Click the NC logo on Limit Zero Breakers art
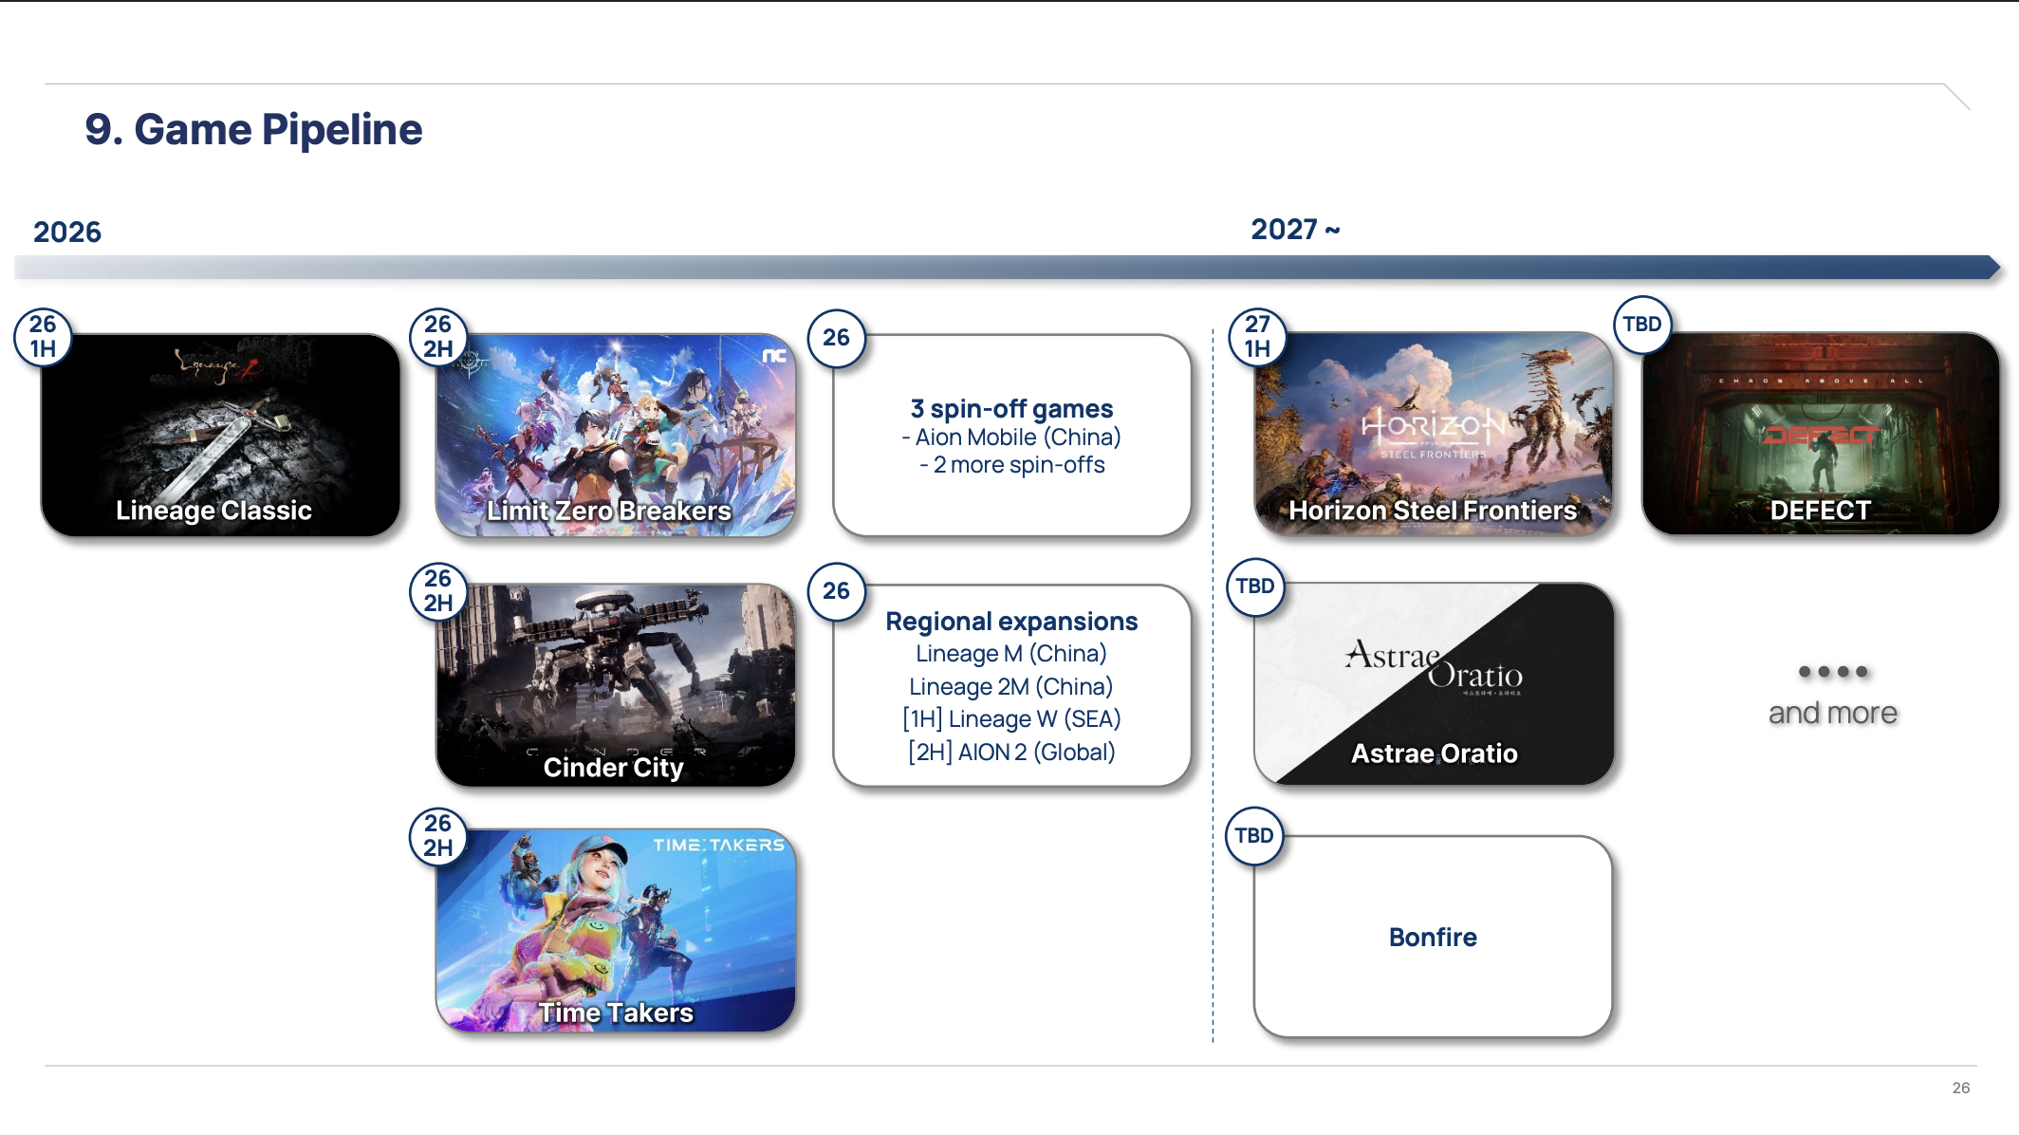 coord(774,356)
